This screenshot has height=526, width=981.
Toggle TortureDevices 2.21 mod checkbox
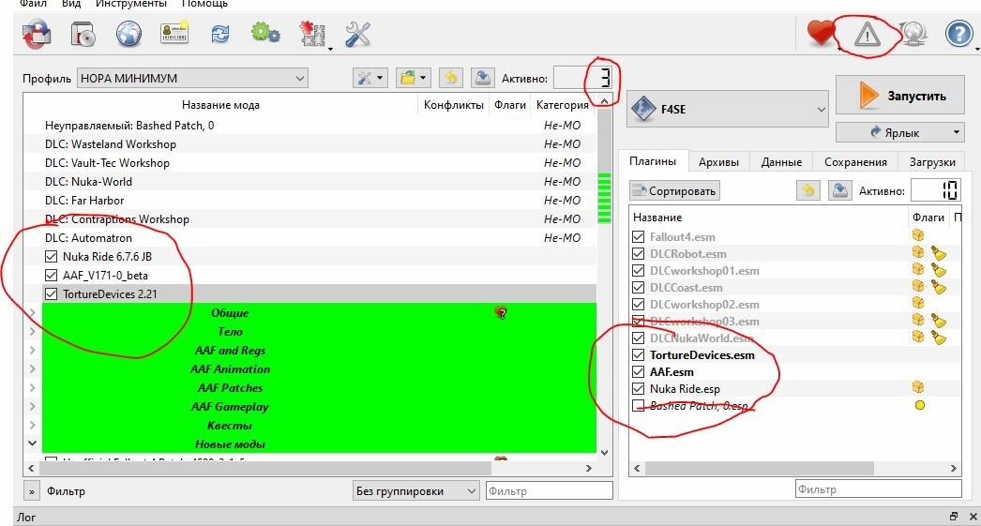click(x=52, y=294)
